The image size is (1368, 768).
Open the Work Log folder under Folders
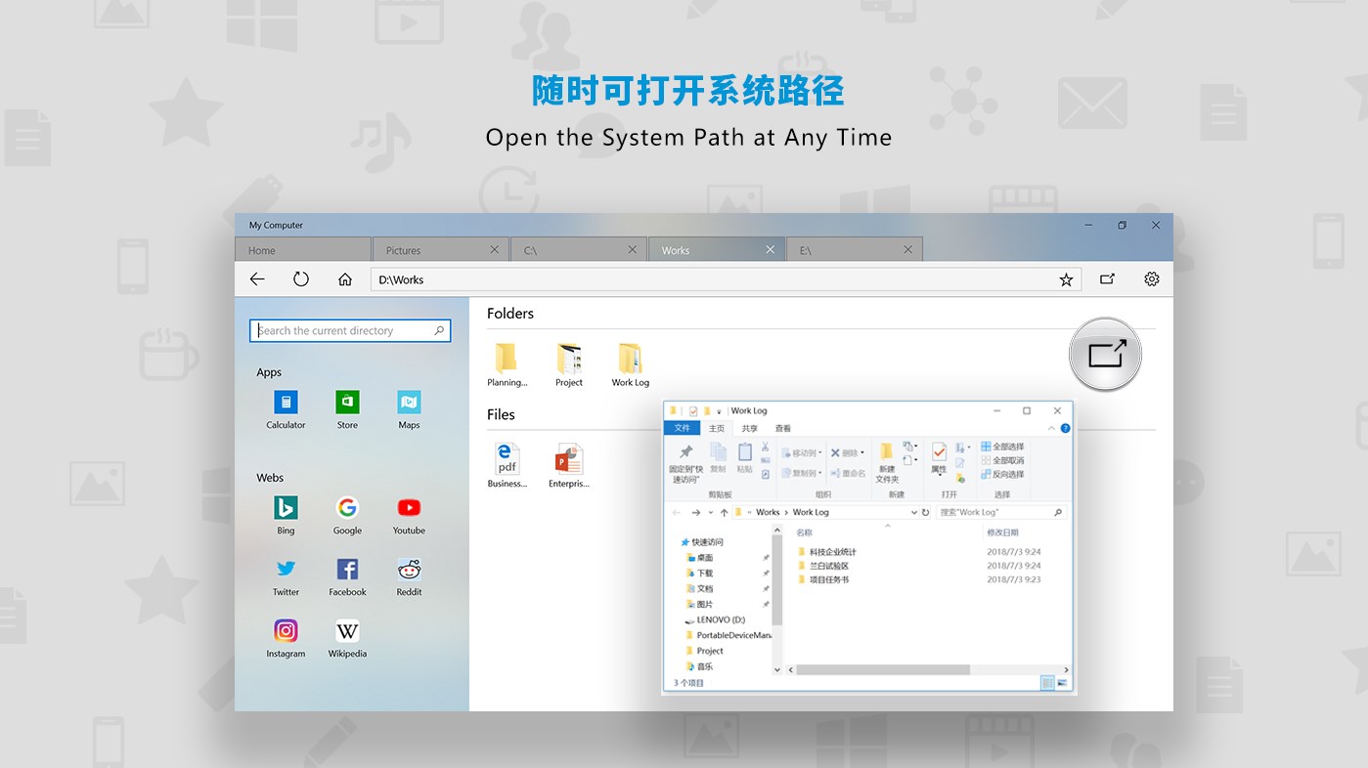pos(630,362)
